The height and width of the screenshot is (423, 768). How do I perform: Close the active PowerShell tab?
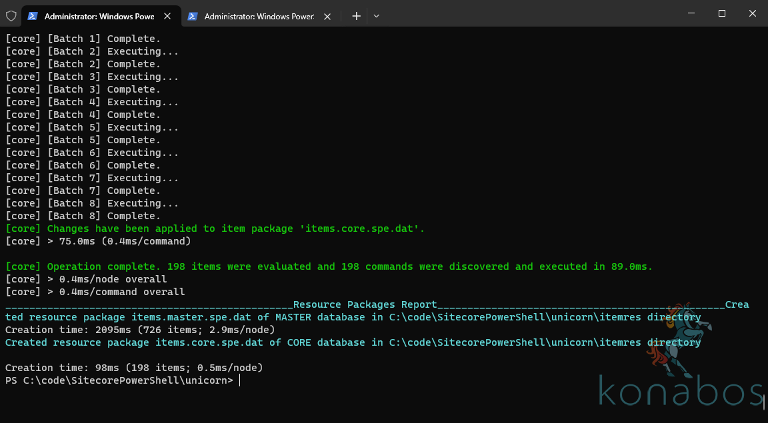(167, 15)
